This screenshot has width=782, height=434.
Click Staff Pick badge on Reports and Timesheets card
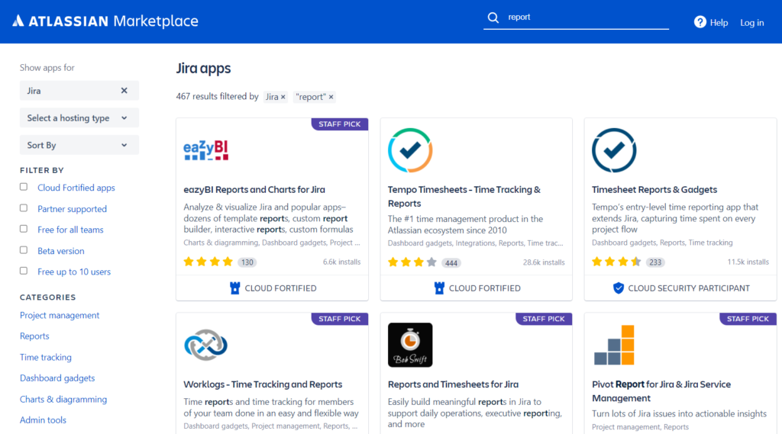pos(544,319)
